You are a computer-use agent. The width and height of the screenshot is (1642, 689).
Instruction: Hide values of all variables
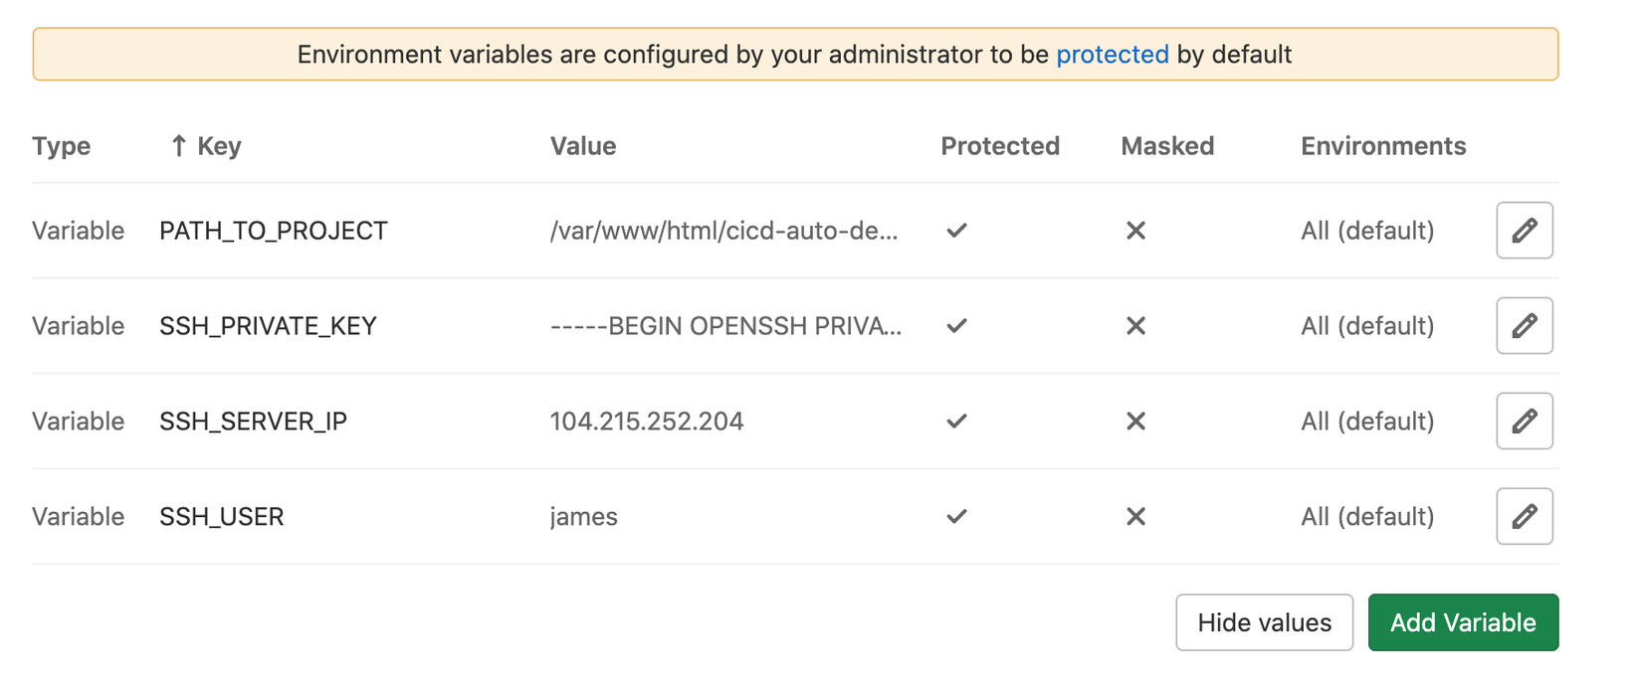coord(1264,622)
